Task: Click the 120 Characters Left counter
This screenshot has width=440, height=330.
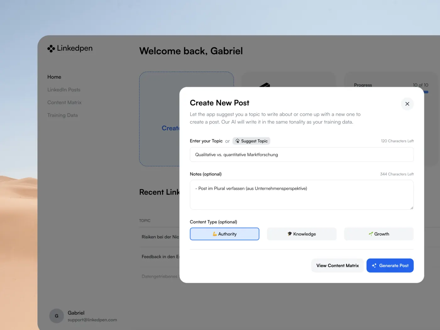Action: tap(397, 141)
